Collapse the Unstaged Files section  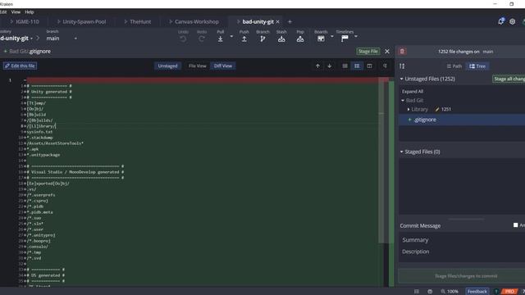(x=401, y=79)
